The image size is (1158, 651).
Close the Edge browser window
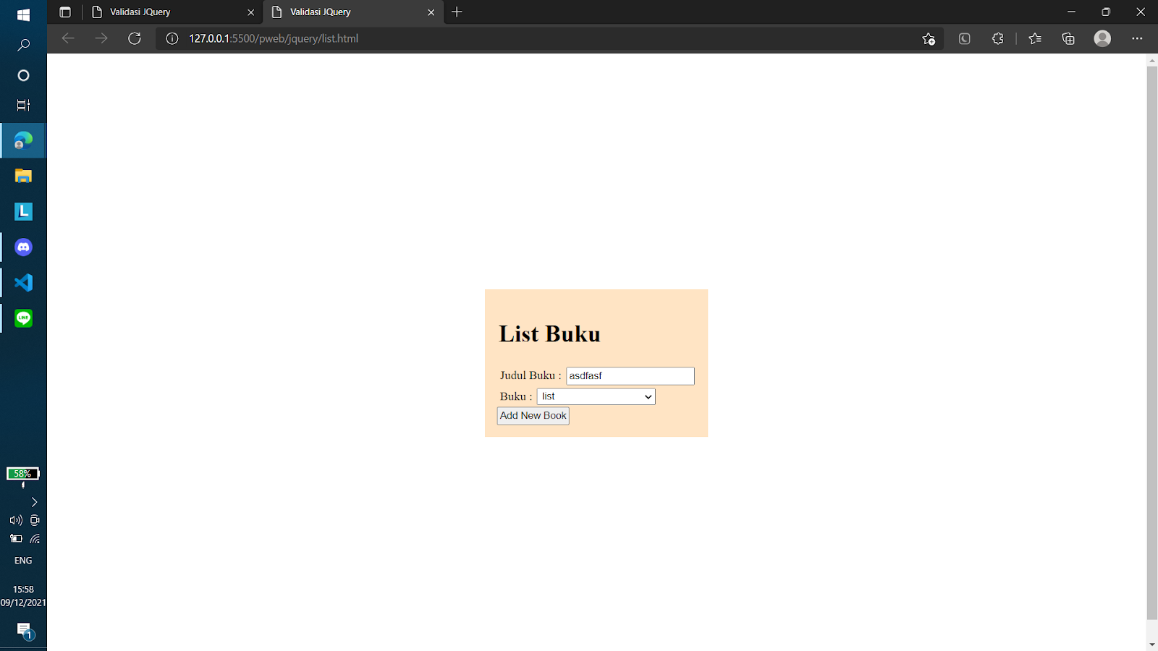click(x=1141, y=12)
